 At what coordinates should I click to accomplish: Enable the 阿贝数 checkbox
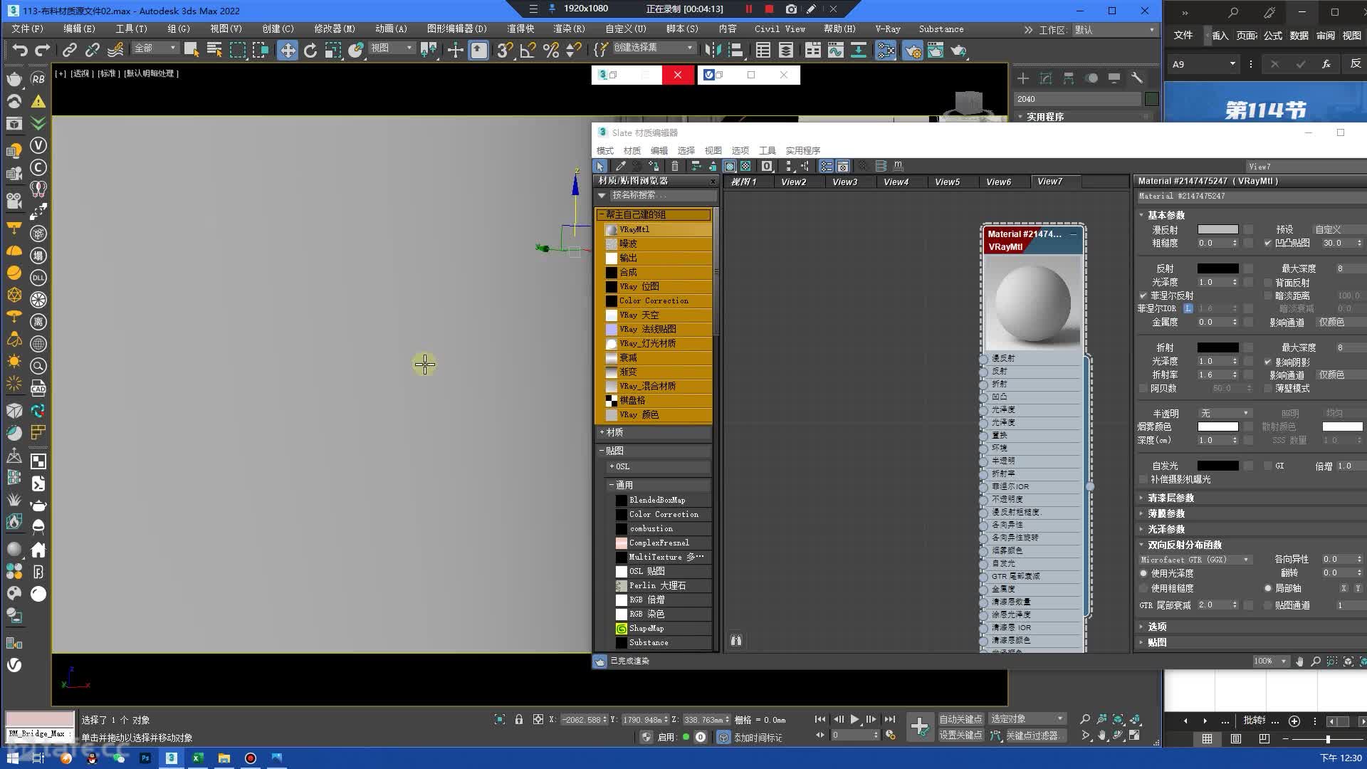[x=1143, y=389]
